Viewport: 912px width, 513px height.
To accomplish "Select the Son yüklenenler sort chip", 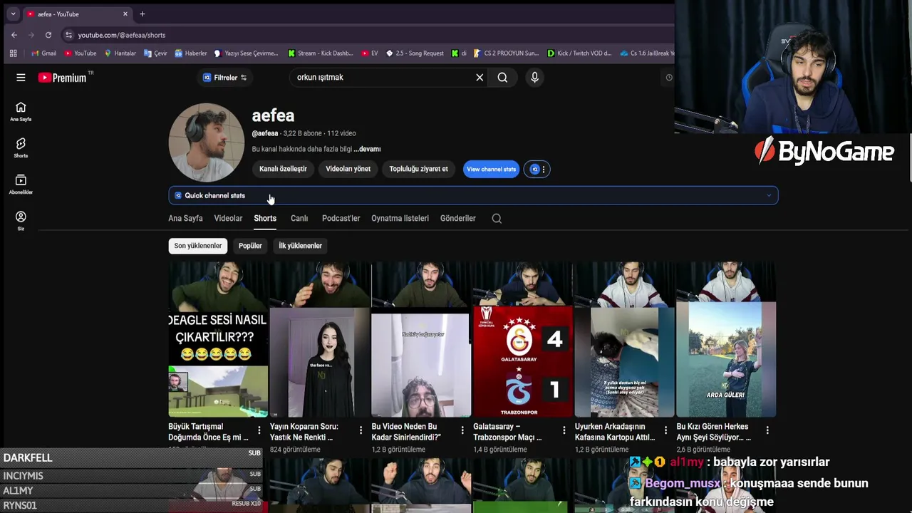I will point(198,246).
